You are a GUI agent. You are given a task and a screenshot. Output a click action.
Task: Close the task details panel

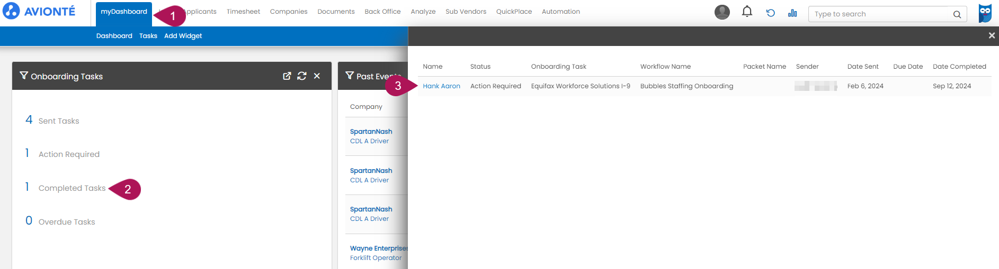992,35
